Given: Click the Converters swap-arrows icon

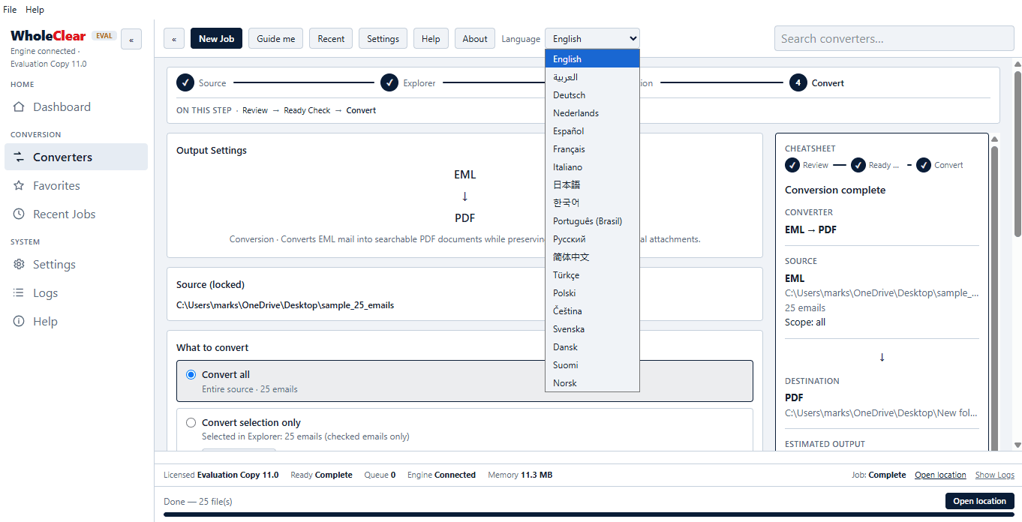Looking at the screenshot, I should [x=20, y=157].
